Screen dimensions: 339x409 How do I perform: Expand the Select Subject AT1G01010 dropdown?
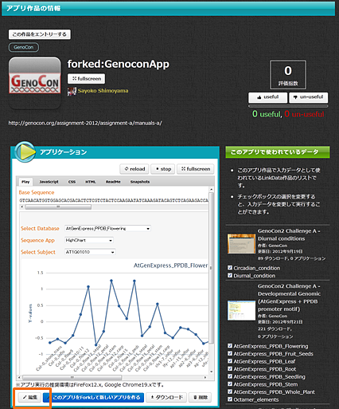pos(90,252)
